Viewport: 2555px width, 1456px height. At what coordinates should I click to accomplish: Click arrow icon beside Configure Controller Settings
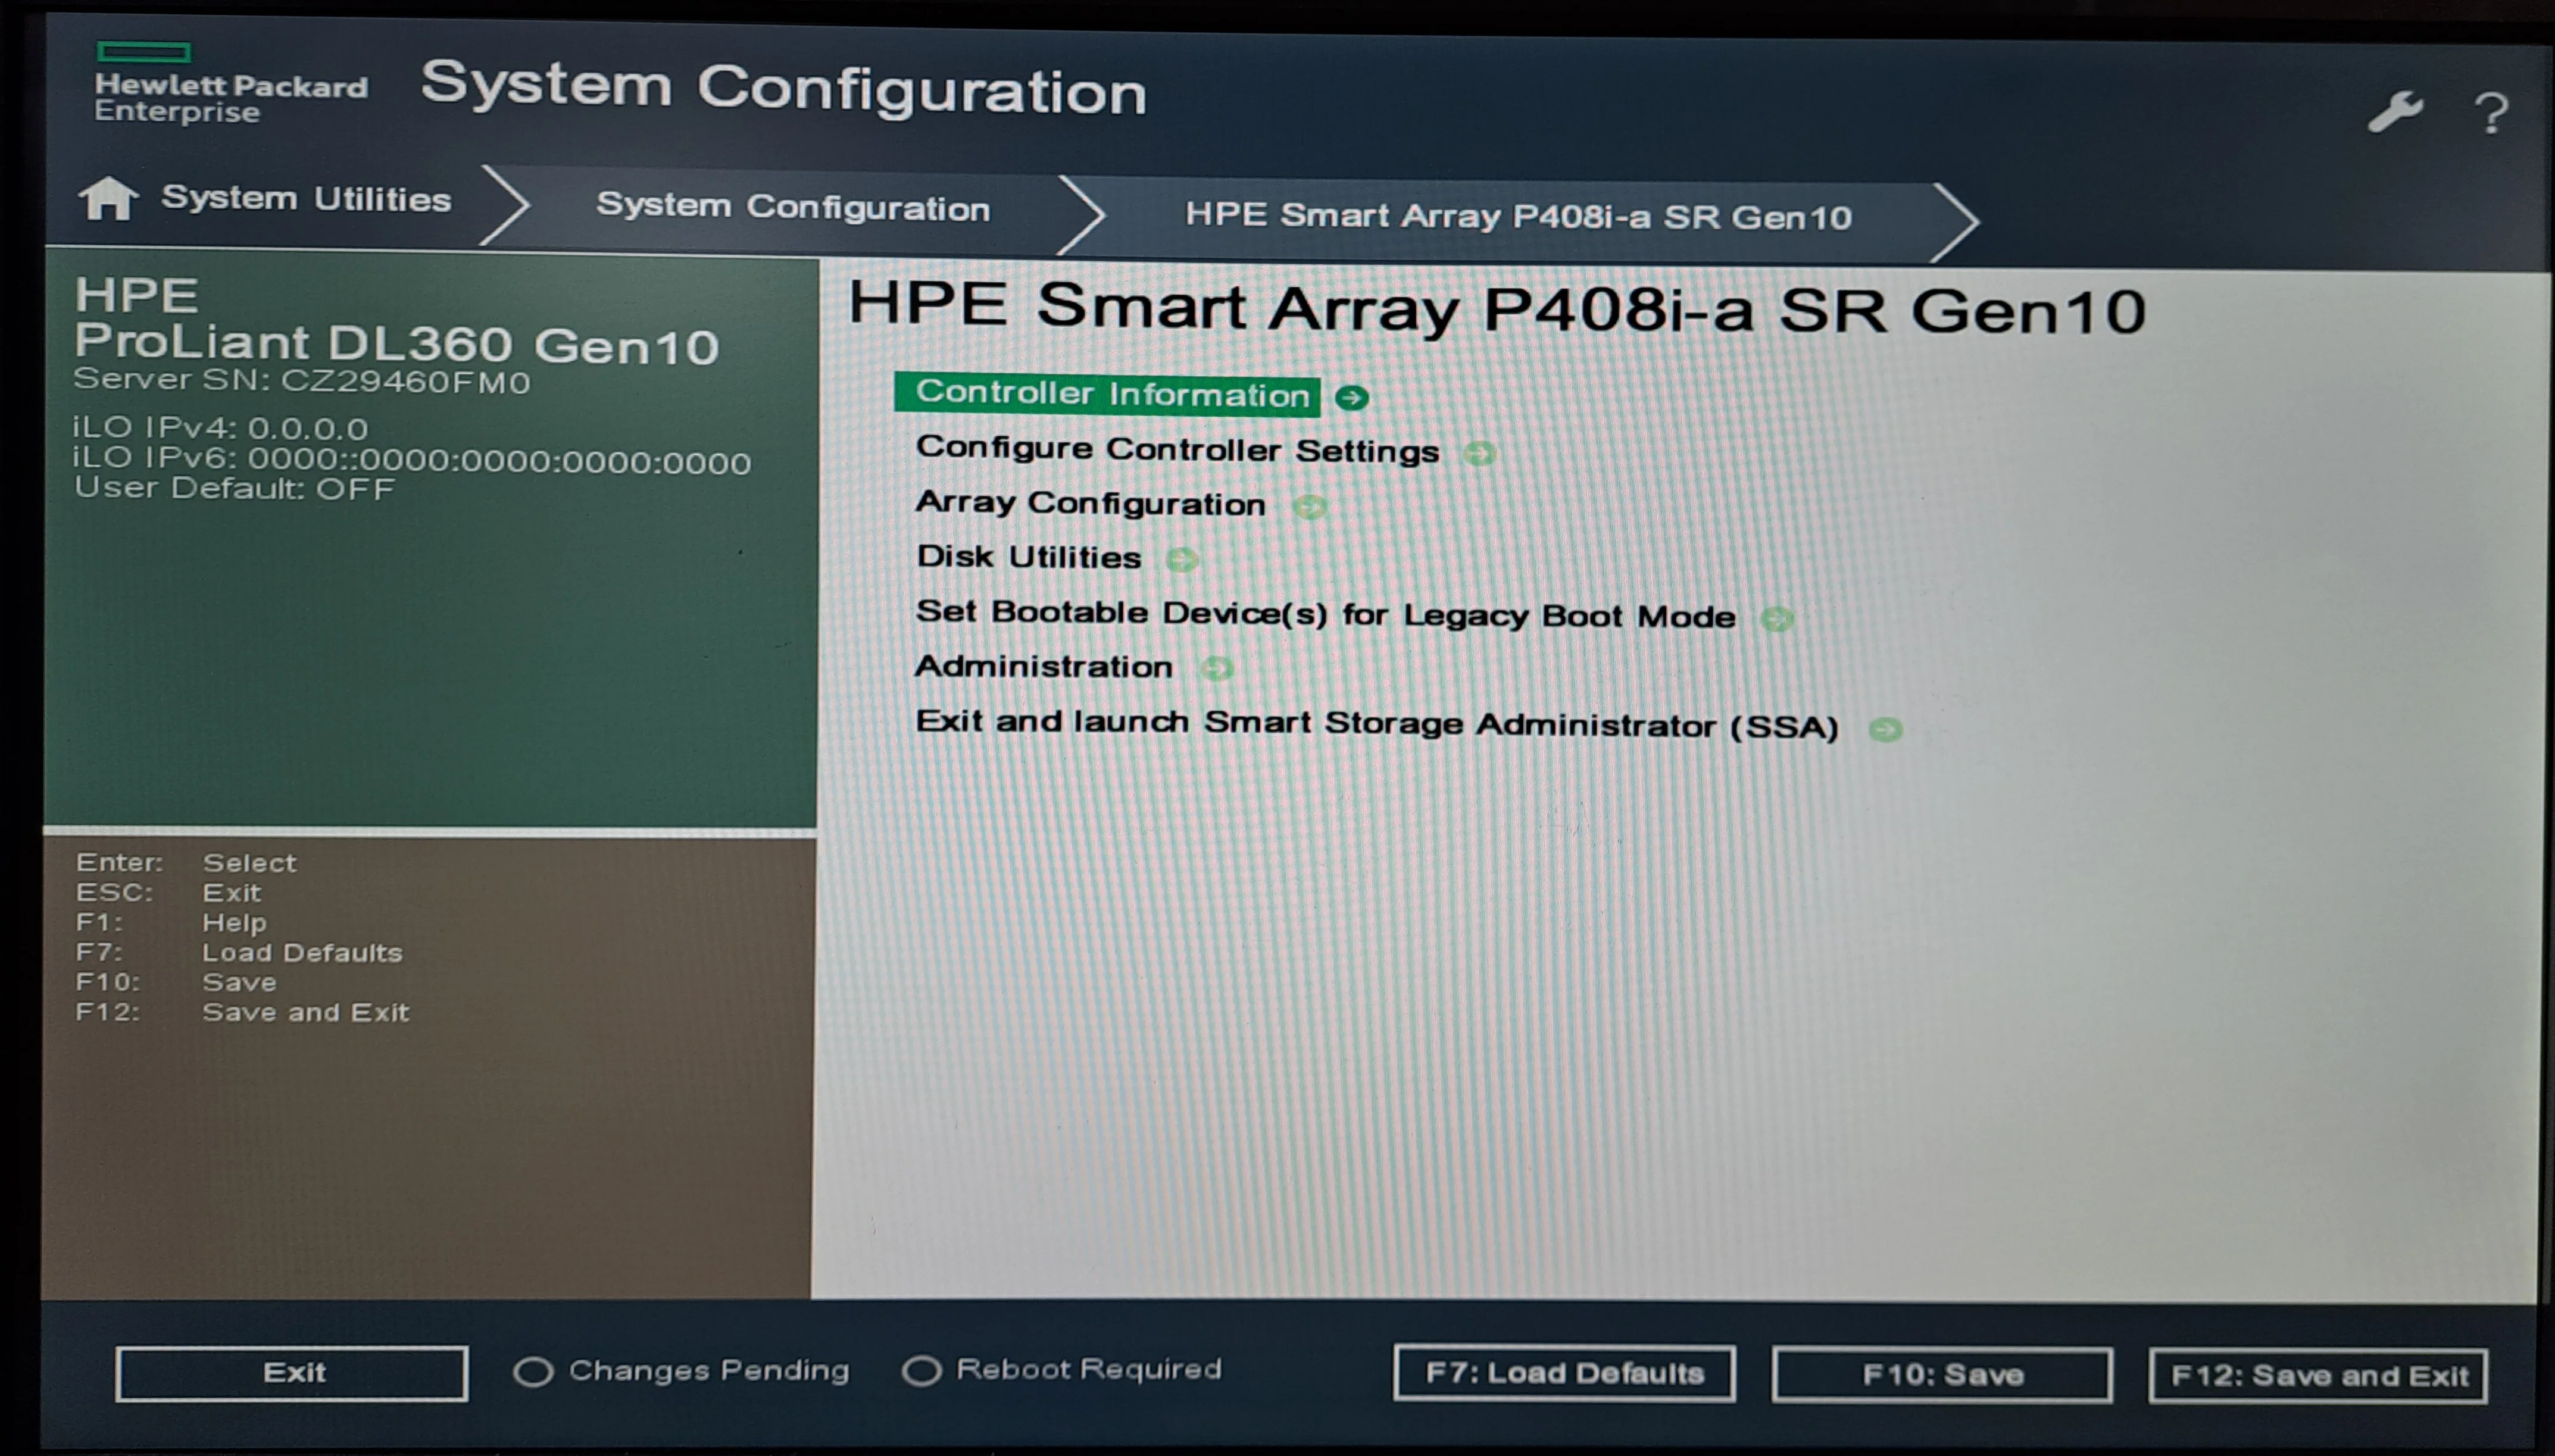coord(1480,453)
